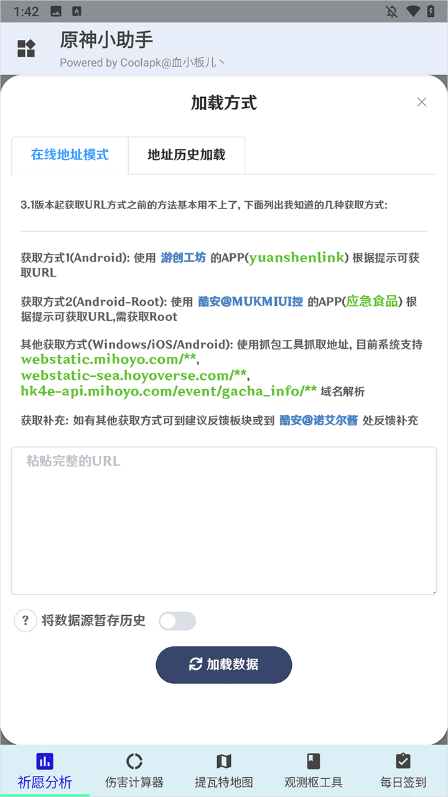Open the 酷安@诺艾尔酱 feedback link
Screen dimensions: 448x797
(x=319, y=420)
